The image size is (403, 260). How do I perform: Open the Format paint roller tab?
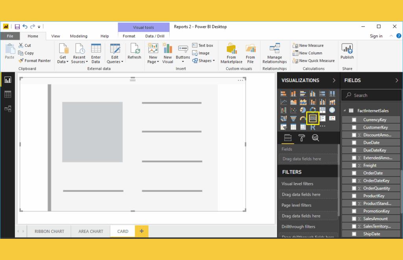pos(302,137)
